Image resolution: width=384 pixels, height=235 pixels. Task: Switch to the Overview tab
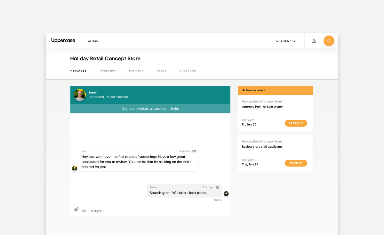coord(108,71)
